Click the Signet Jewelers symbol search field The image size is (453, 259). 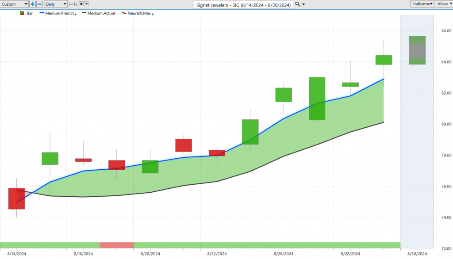243,5
